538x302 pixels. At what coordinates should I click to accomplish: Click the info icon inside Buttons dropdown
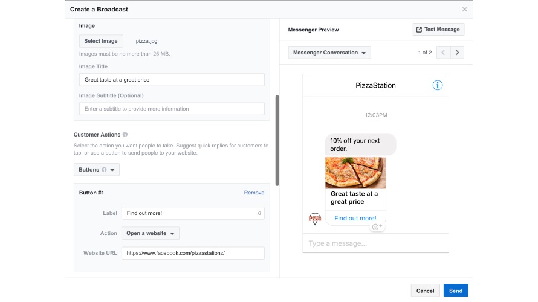click(104, 170)
